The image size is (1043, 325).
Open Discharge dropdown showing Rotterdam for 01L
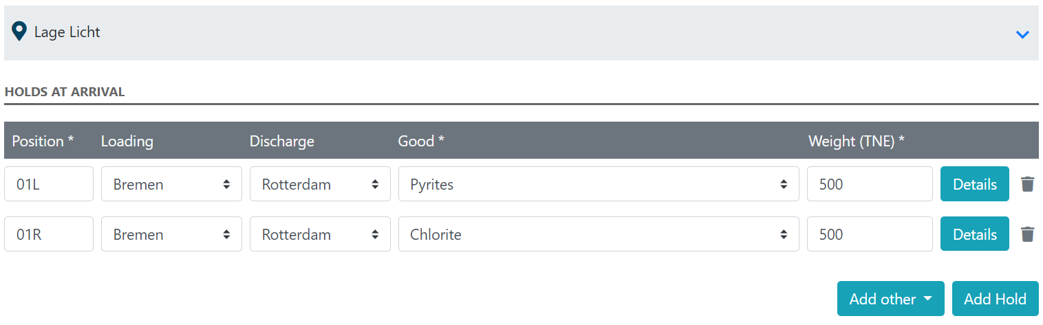pyautogui.click(x=320, y=184)
